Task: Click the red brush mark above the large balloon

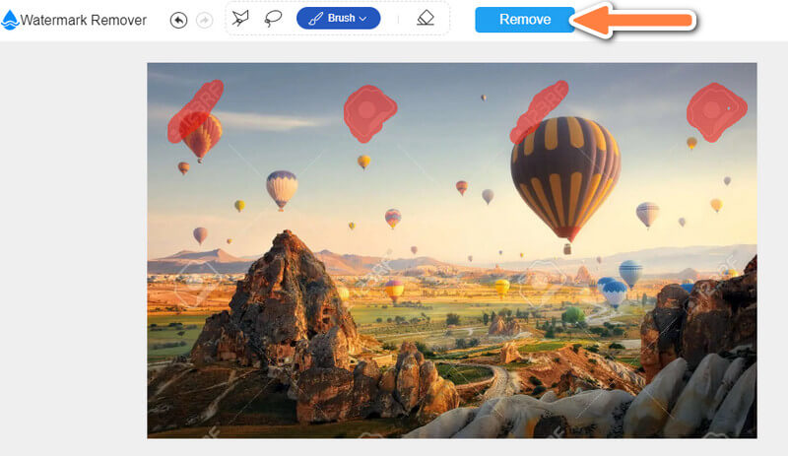Action: click(540, 106)
